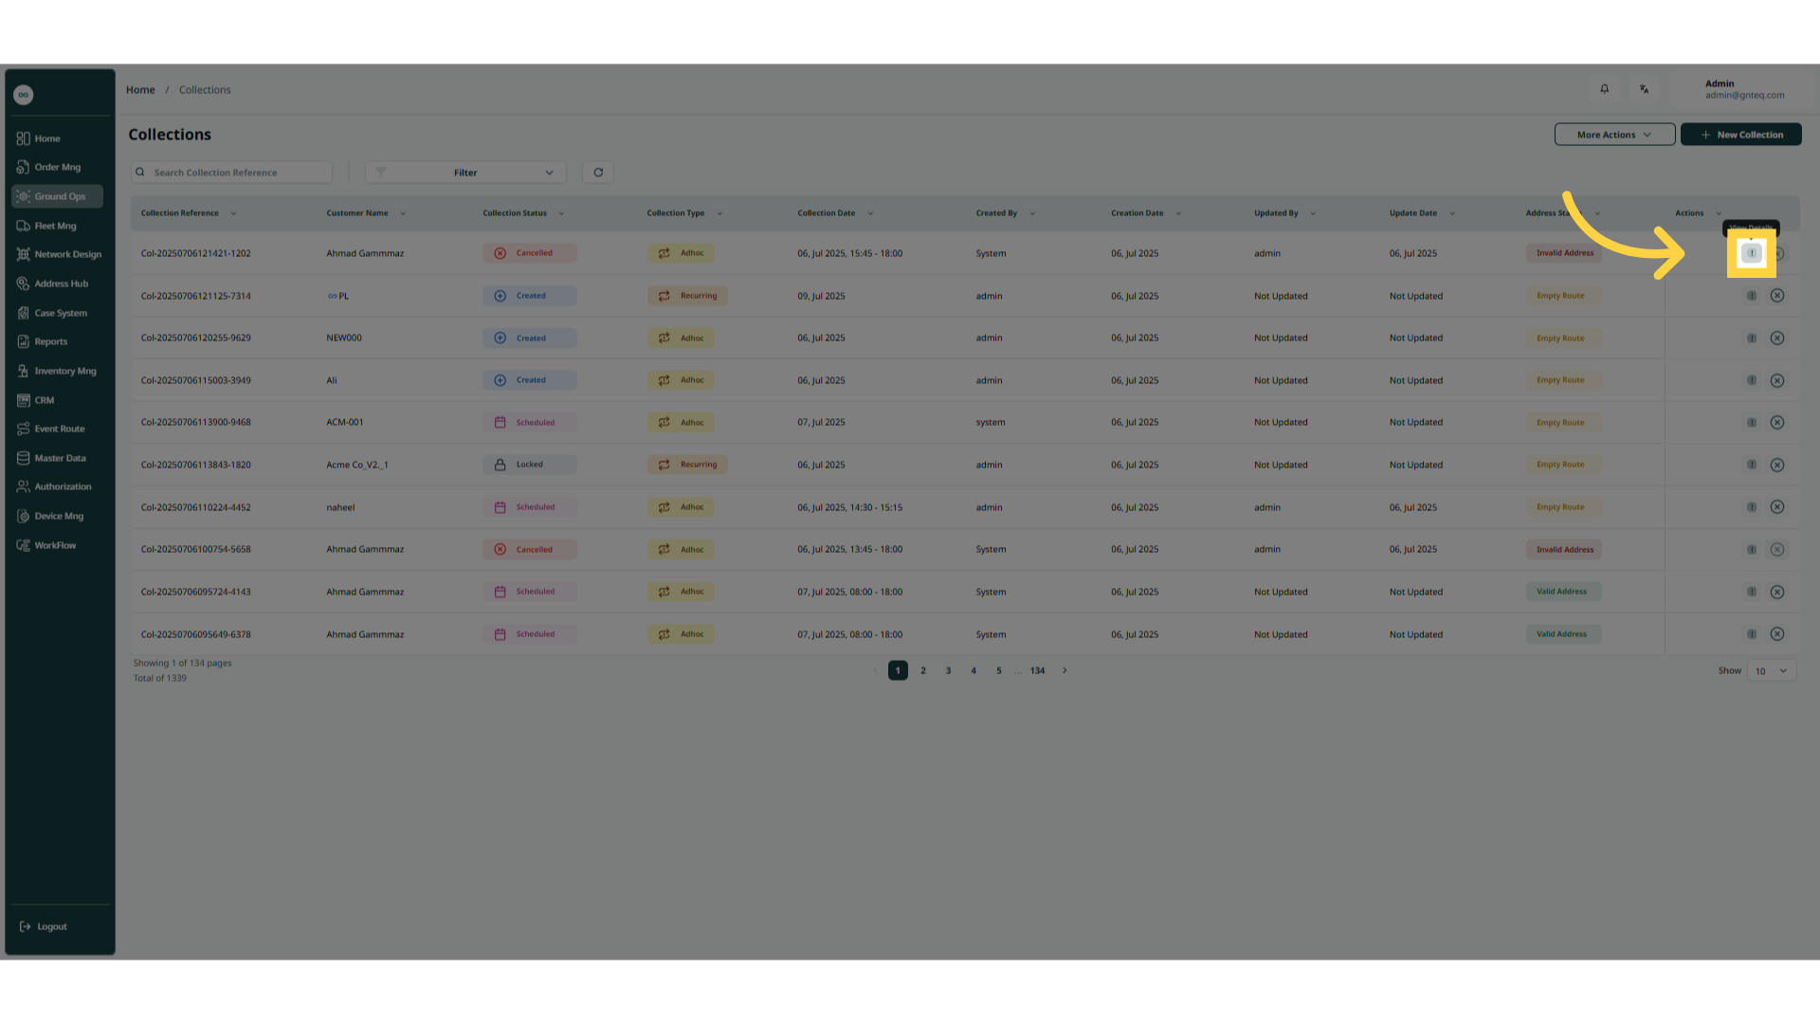Go to Network Design
Image resolution: width=1820 pixels, height=1024 pixels.
pyautogui.click(x=59, y=254)
